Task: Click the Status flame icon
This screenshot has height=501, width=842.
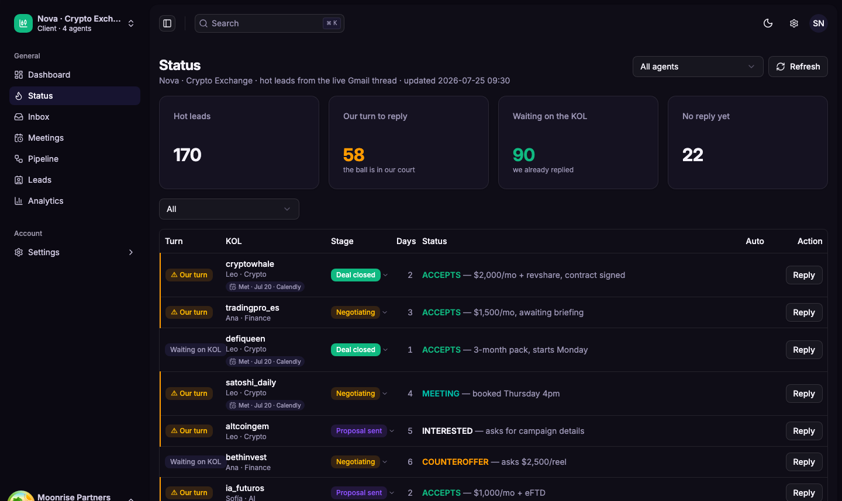Action: (x=19, y=96)
